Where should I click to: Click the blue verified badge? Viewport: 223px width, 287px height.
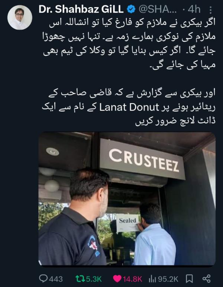131,9
